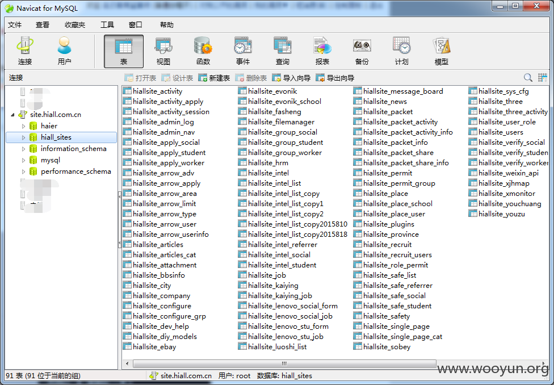The width and height of the screenshot is (554, 385).
Task: Expand the information_schema database node
Action: [x=23, y=148]
